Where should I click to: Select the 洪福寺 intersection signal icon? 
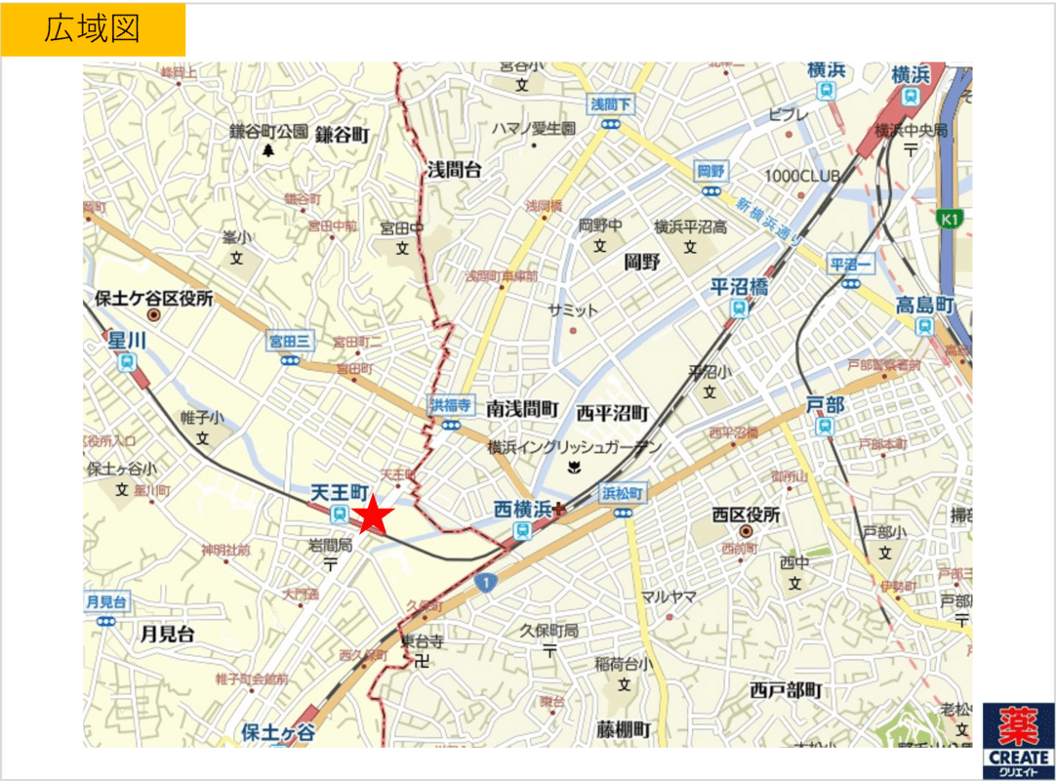tap(450, 425)
